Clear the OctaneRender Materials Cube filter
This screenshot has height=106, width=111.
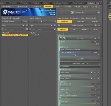coord(27,25)
